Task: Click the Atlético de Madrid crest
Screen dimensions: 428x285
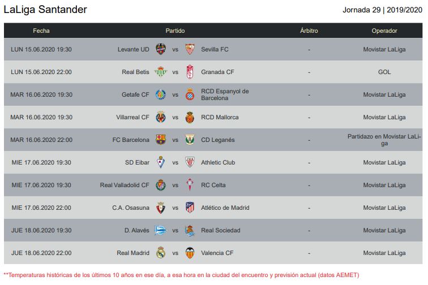Action: tap(190, 208)
